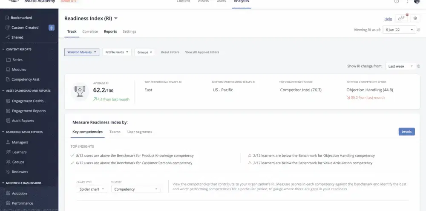The image size is (426, 211).
Task: Collapse the Mindtickle Dashboards section
Action: (x=3, y=183)
